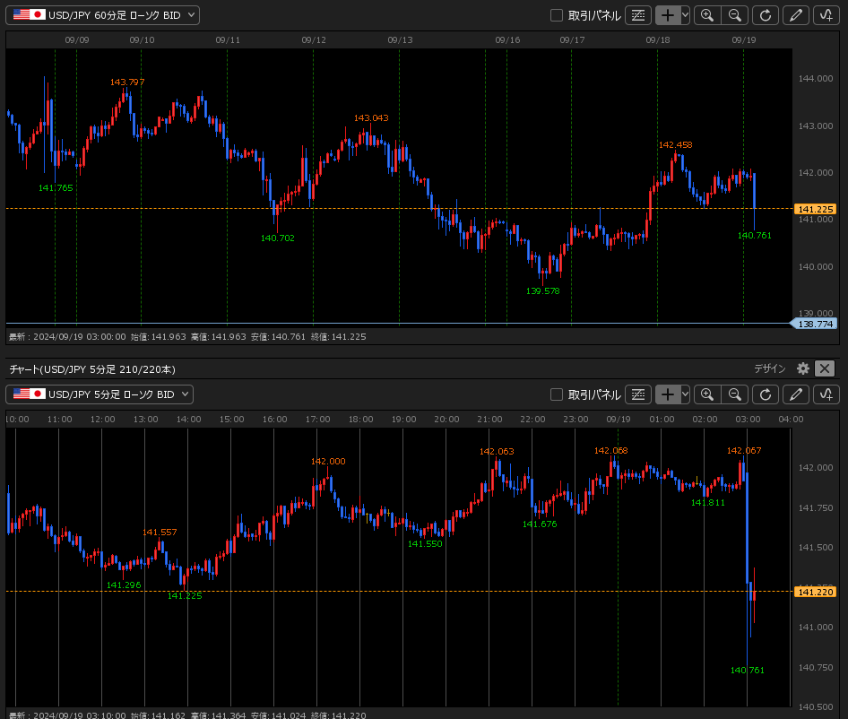
Task: Click the 140.761 low label on the 5分足 chart
Action: (x=748, y=671)
